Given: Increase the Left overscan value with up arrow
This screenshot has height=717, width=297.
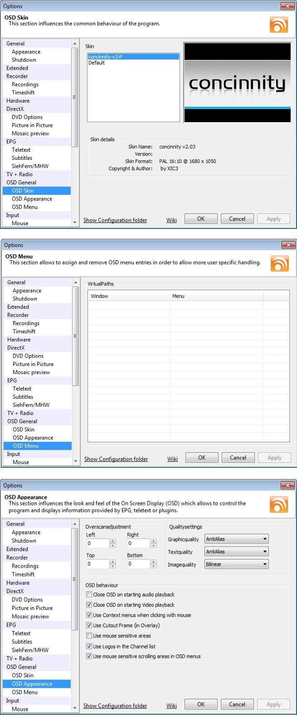Looking at the screenshot, I should pos(113,541).
